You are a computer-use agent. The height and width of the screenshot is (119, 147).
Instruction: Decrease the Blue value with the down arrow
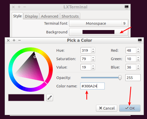pyautogui.click(x=138, y=69)
